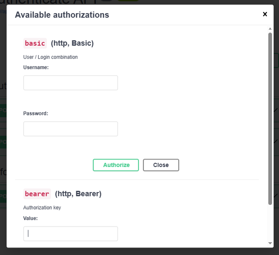This screenshot has width=279, height=255.
Task: Click the red 'bearer' scheme tag
Action: [37, 194]
